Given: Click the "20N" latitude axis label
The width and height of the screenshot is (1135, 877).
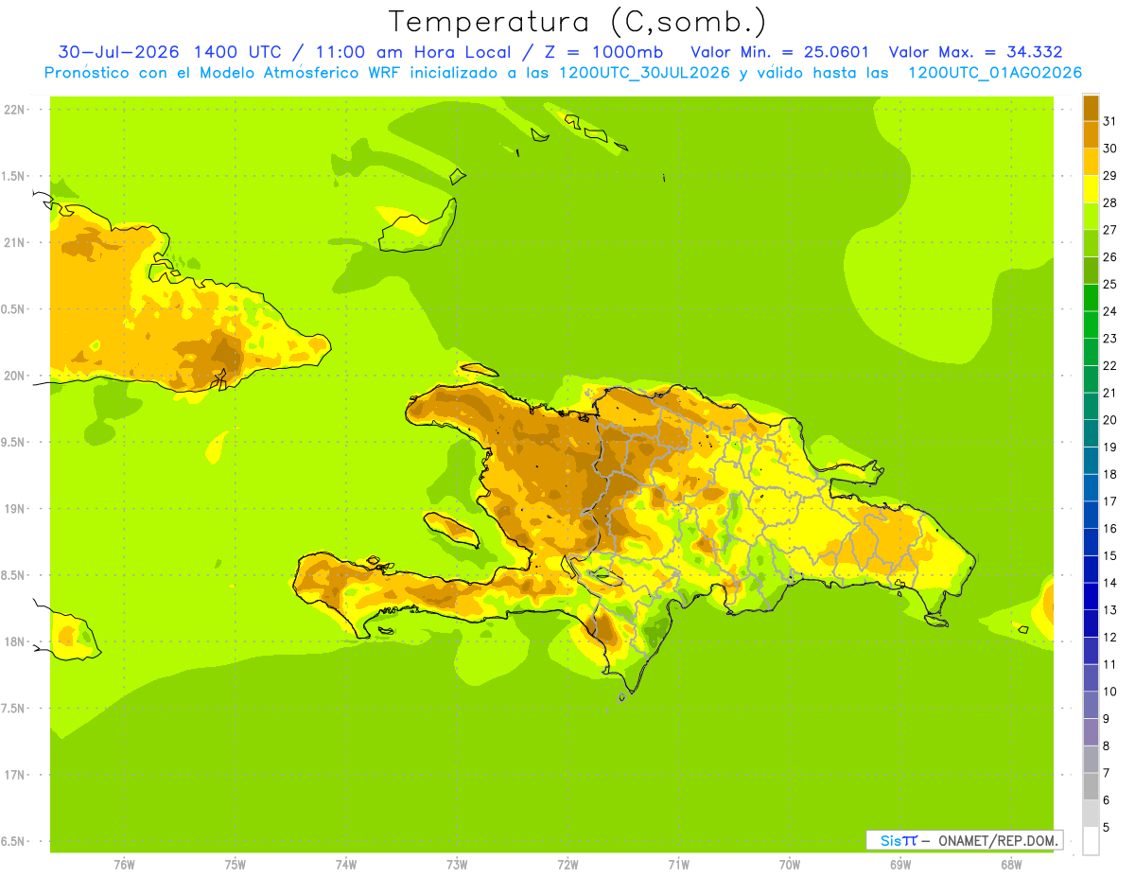Looking at the screenshot, I should (13, 376).
